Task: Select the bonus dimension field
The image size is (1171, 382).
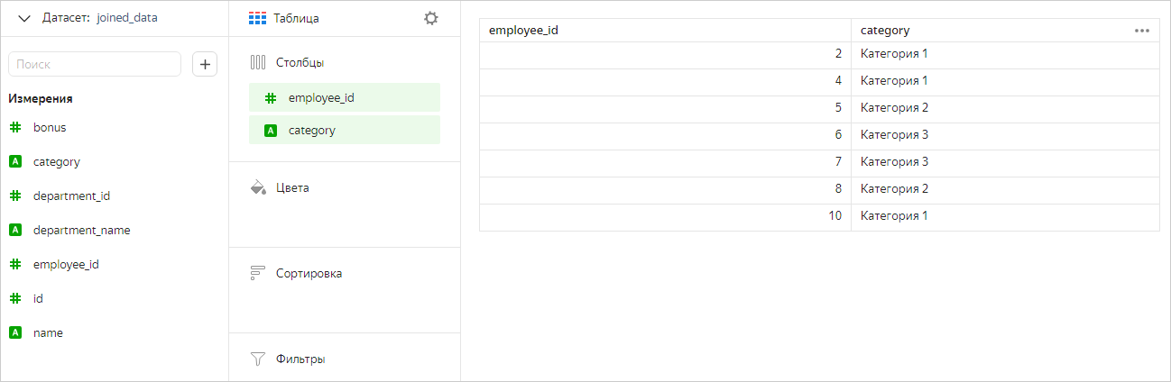Action: tap(50, 128)
